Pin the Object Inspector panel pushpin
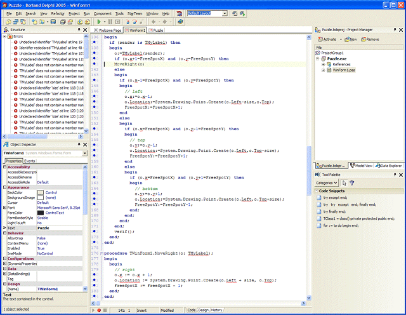 pyautogui.click(x=79, y=144)
